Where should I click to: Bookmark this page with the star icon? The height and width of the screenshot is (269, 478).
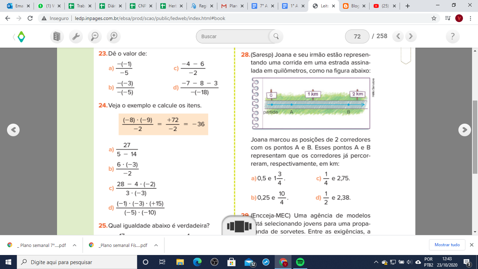click(x=434, y=18)
